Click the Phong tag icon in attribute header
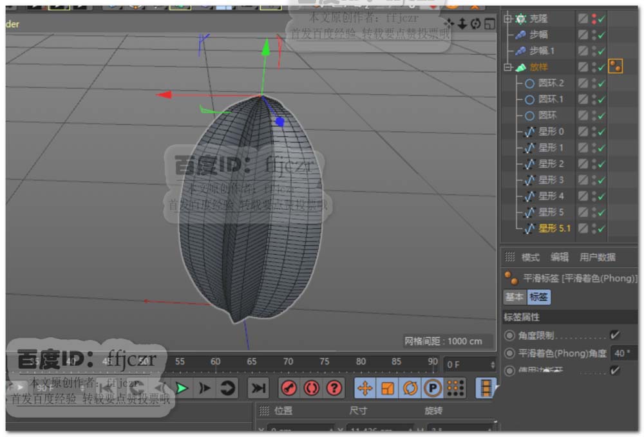644x437 pixels. 511,278
